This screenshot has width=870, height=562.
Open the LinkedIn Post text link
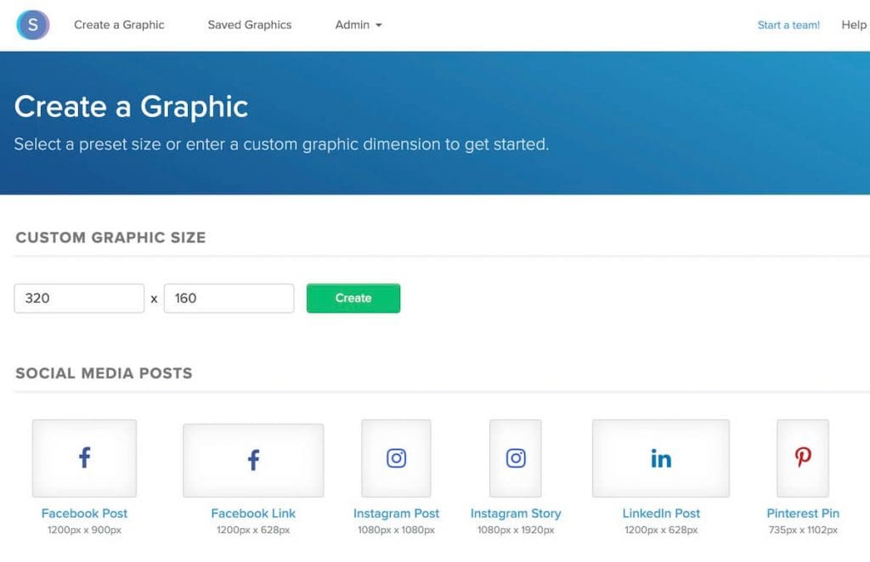(661, 514)
